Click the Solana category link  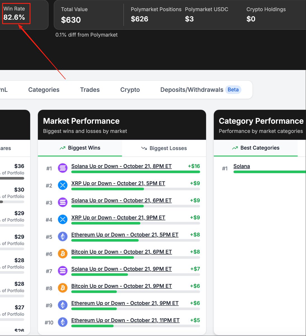[242, 166]
